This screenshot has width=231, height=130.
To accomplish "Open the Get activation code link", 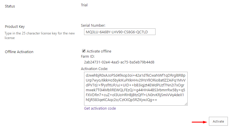I will click(100, 108).
